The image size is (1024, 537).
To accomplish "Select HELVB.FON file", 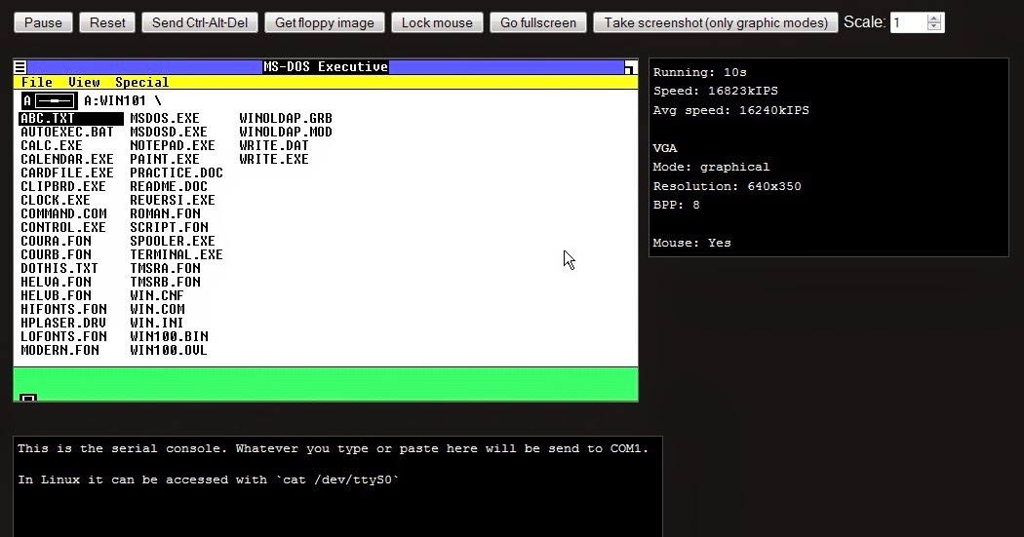I will pos(56,296).
